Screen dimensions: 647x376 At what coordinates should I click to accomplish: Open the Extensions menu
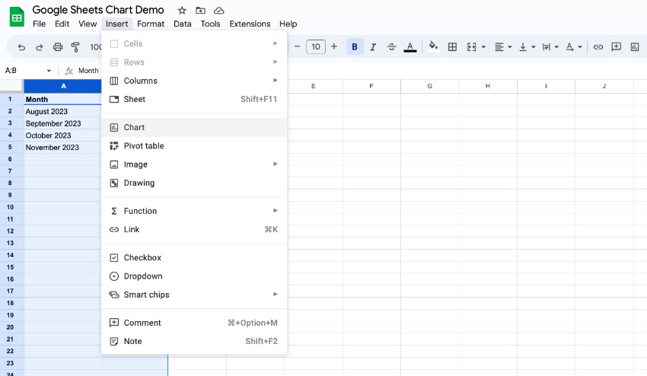click(x=250, y=24)
